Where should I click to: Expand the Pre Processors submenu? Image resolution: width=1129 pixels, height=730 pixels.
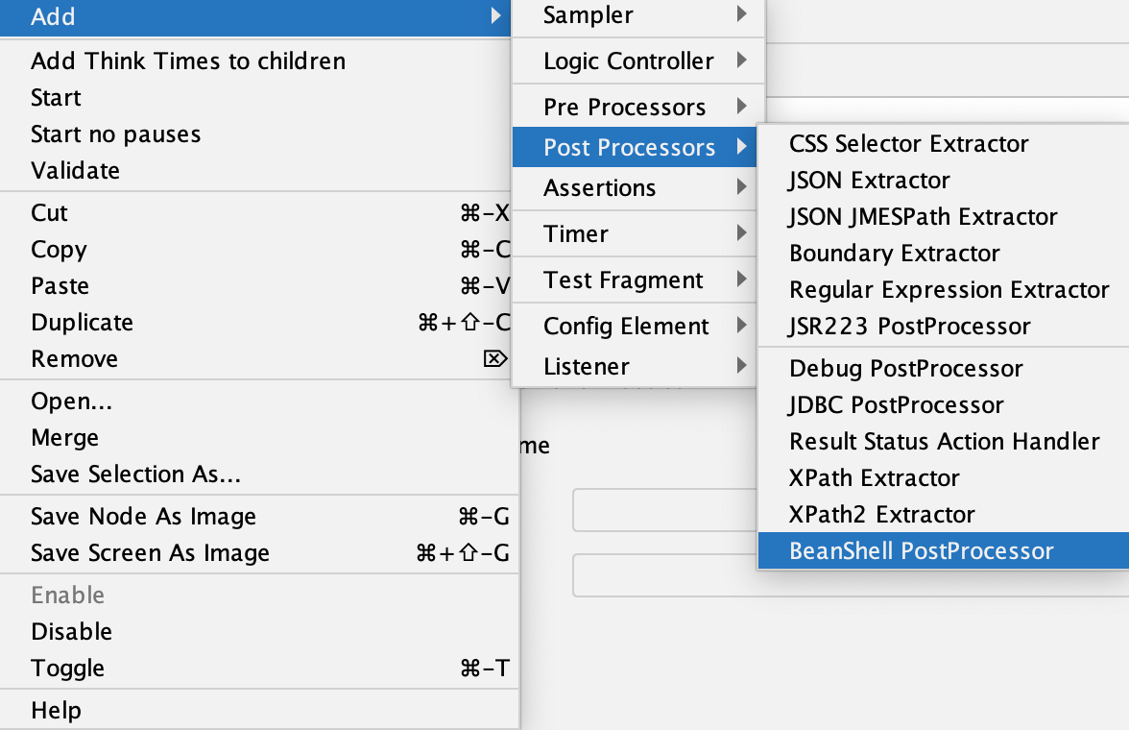coord(625,107)
